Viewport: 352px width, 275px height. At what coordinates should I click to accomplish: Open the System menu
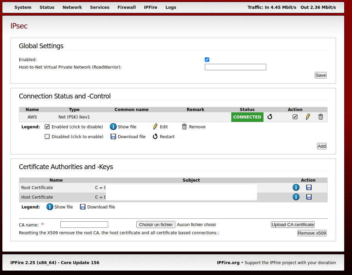click(x=23, y=7)
